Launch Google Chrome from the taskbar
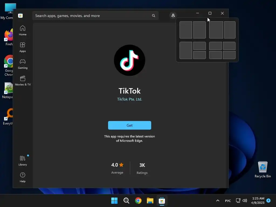 coord(138,201)
